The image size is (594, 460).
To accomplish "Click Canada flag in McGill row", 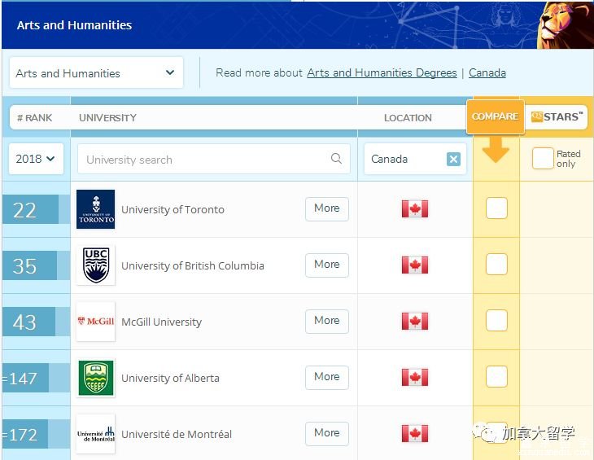I will tap(415, 321).
